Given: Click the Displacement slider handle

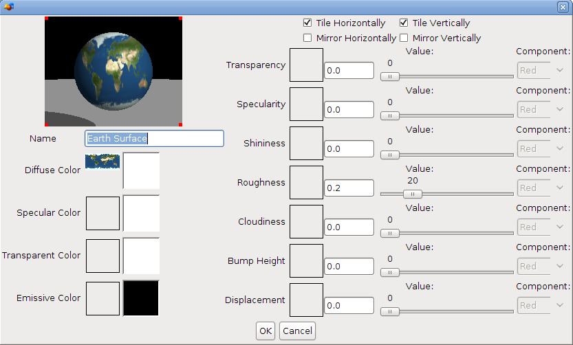Looking at the screenshot, I should [390, 311].
